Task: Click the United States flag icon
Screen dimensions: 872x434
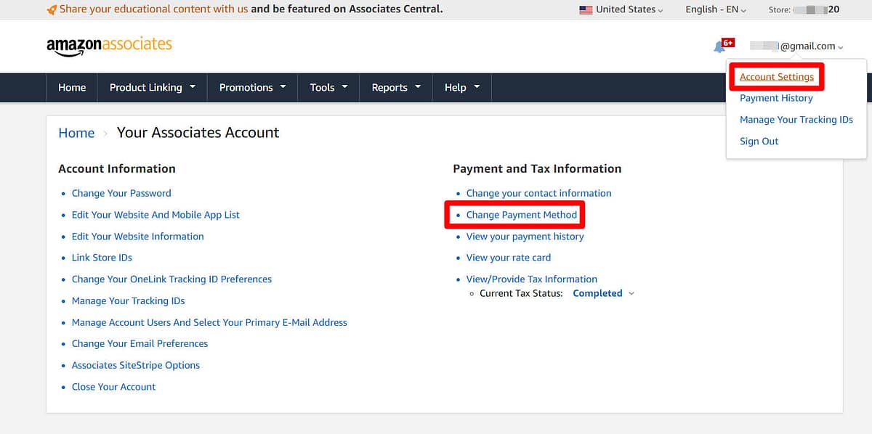Action: point(587,9)
